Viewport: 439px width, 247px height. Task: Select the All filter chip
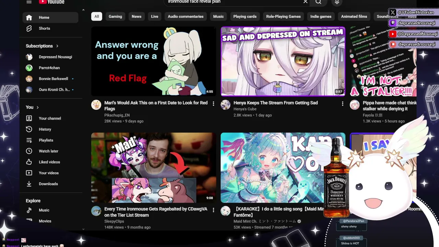(97, 16)
